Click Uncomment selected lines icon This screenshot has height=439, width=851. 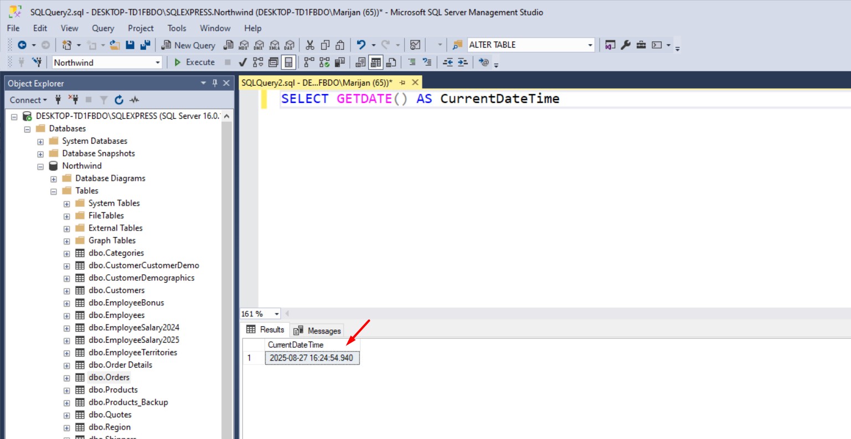click(x=427, y=62)
